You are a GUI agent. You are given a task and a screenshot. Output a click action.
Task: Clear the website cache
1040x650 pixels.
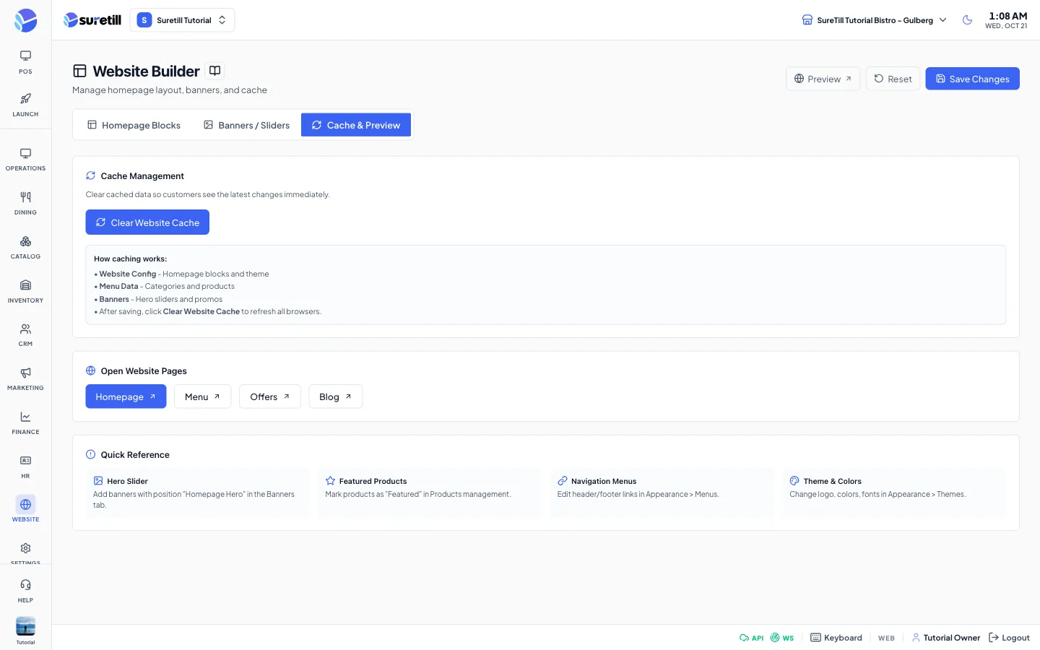(147, 222)
